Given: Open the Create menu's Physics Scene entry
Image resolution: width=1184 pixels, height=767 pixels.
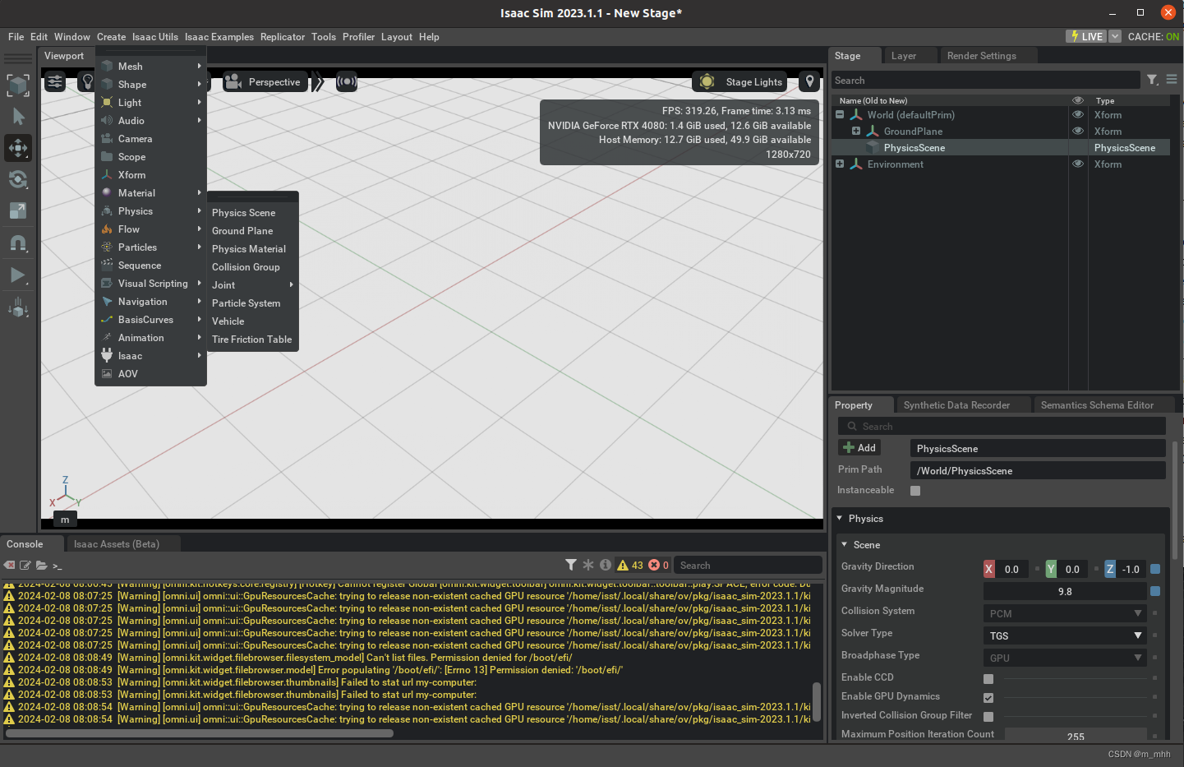Looking at the screenshot, I should tap(242, 212).
